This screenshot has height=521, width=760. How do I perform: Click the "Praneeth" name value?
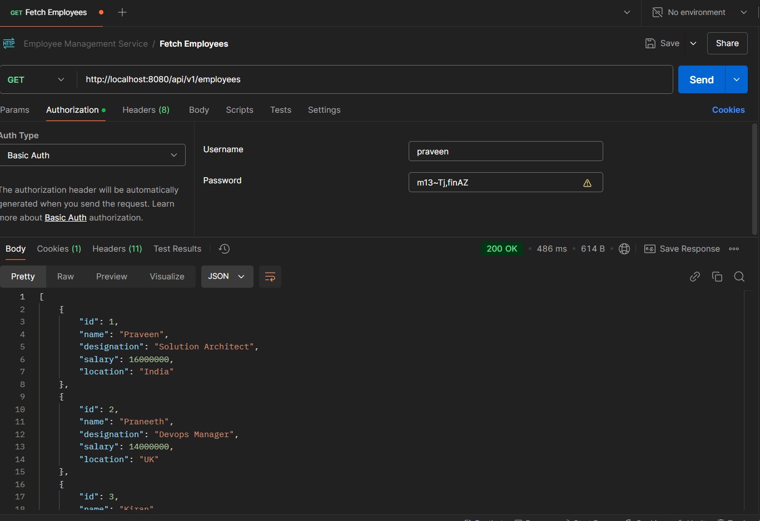(x=144, y=422)
